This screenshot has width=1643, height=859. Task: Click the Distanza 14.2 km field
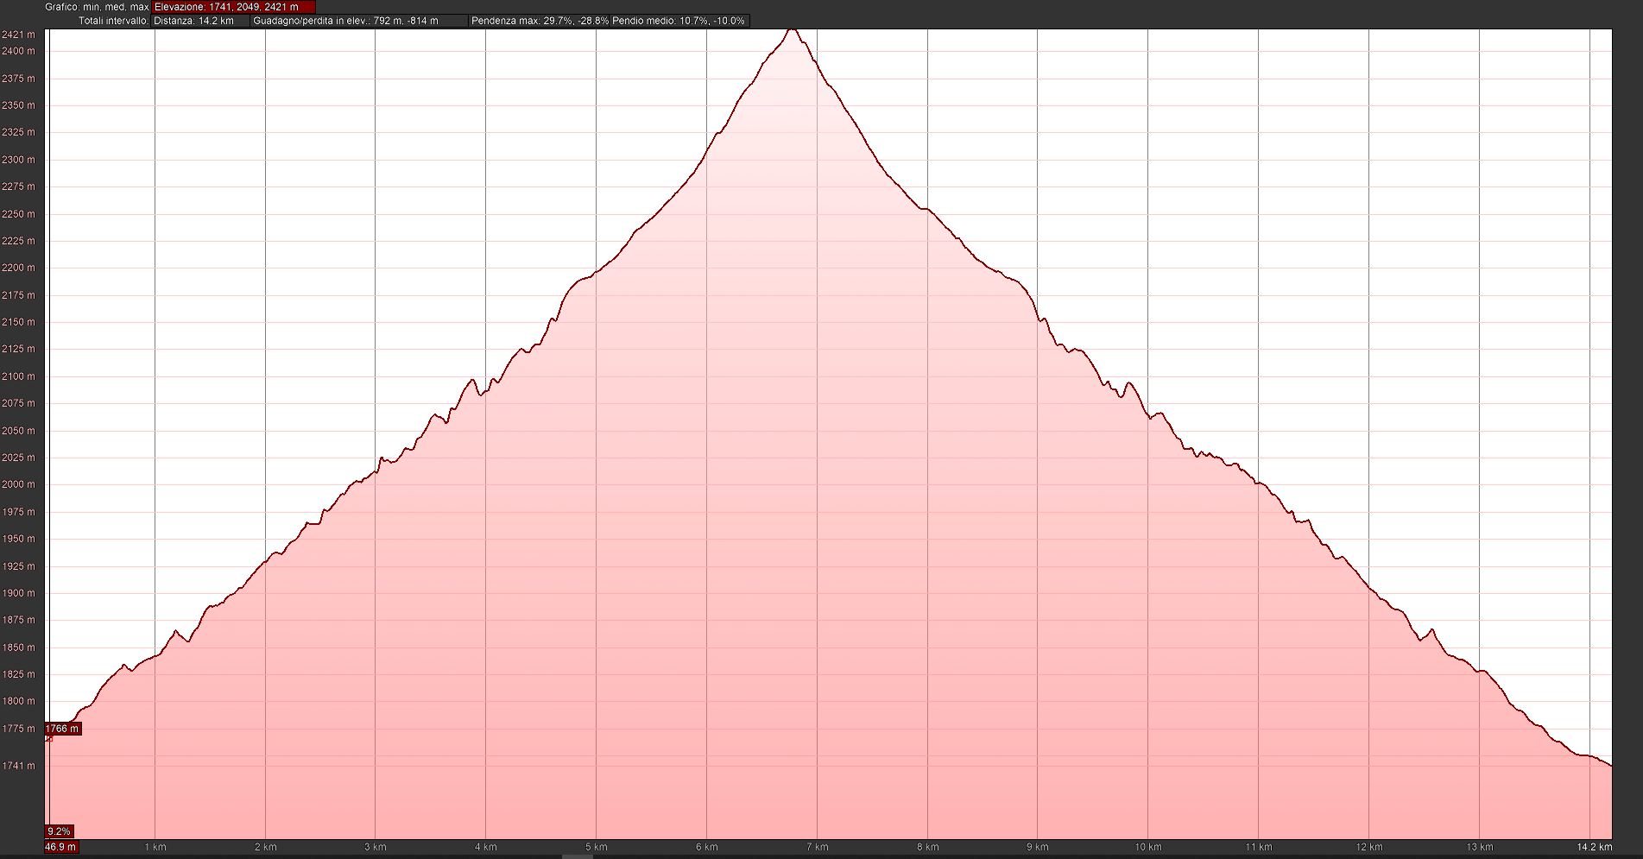(x=200, y=21)
